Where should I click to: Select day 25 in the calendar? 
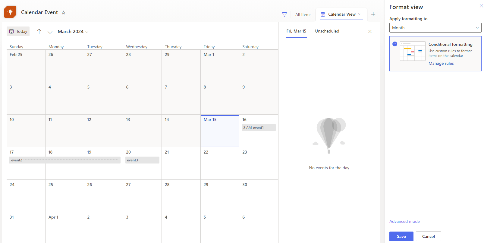(65, 196)
